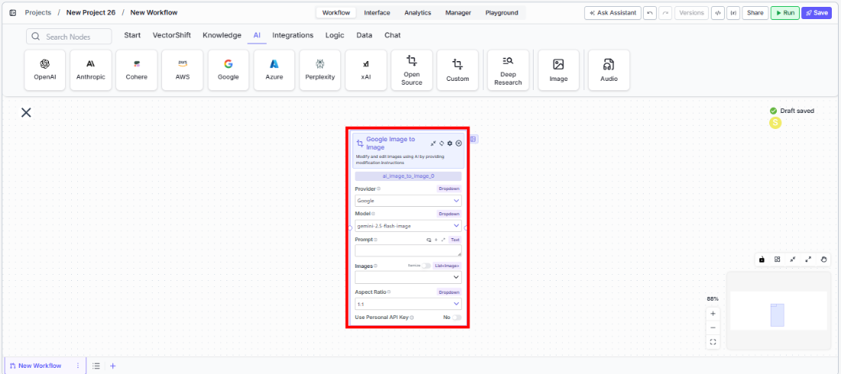Select the hand pan tool
Image resolution: width=841 pixels, height=374 pixels.
824,260
